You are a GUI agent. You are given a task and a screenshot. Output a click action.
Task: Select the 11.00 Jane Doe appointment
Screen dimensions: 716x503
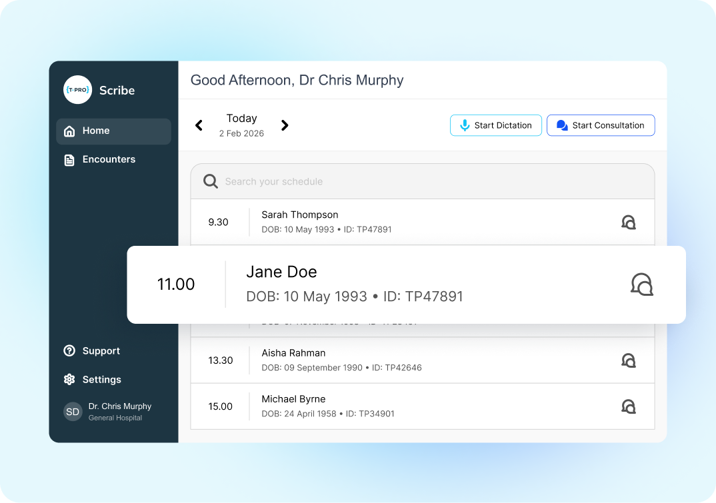[407, 285]
